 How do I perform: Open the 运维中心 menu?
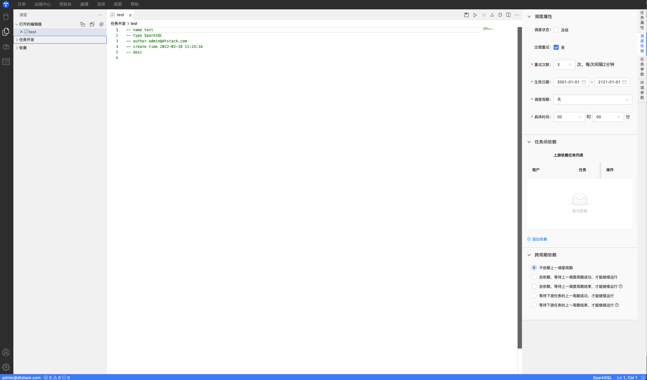coord(43,4)
